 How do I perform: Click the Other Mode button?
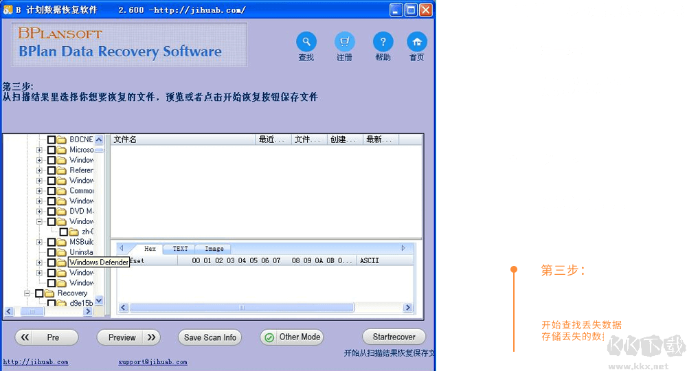pyautogui.click(x=292, y=337)
